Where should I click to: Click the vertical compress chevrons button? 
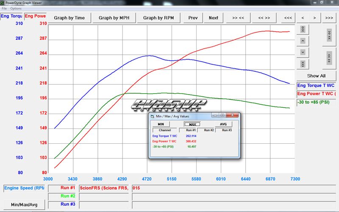[x=329, y=35]
